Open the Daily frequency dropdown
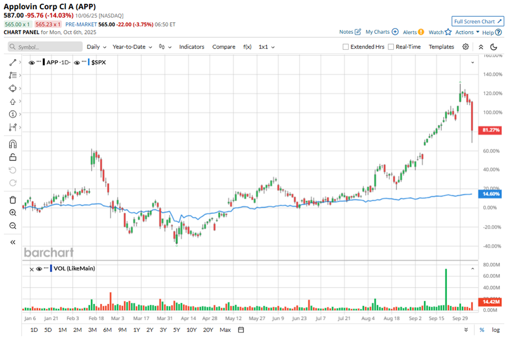512x342 pixels. pos(96,47)
